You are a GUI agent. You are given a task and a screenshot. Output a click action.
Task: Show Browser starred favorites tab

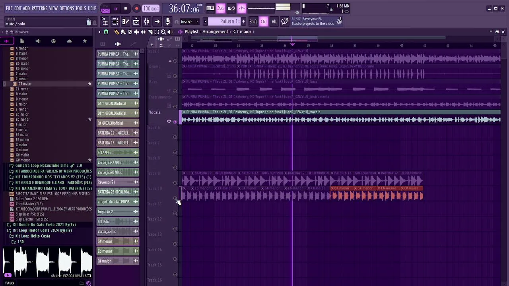(x=85, y=41)
